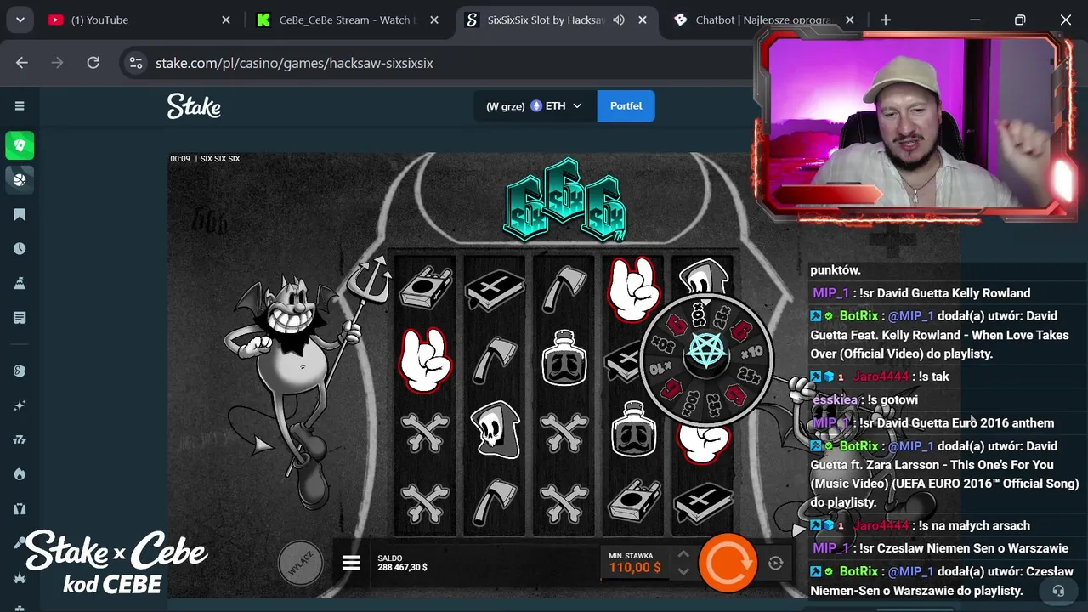Screen dimensions: 1088x612
Task: Switch to the YouTube browser tab
Action: (x=140, y=20)
